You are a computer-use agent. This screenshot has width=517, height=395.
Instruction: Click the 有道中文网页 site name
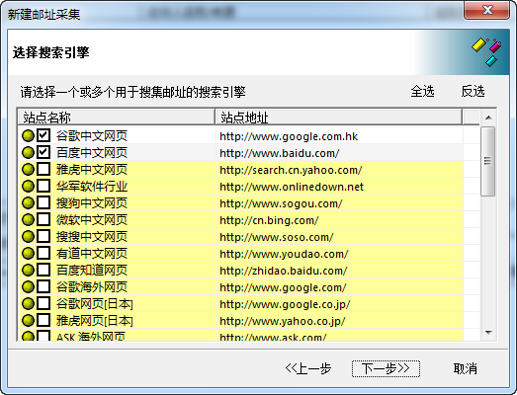pos(92,254)
